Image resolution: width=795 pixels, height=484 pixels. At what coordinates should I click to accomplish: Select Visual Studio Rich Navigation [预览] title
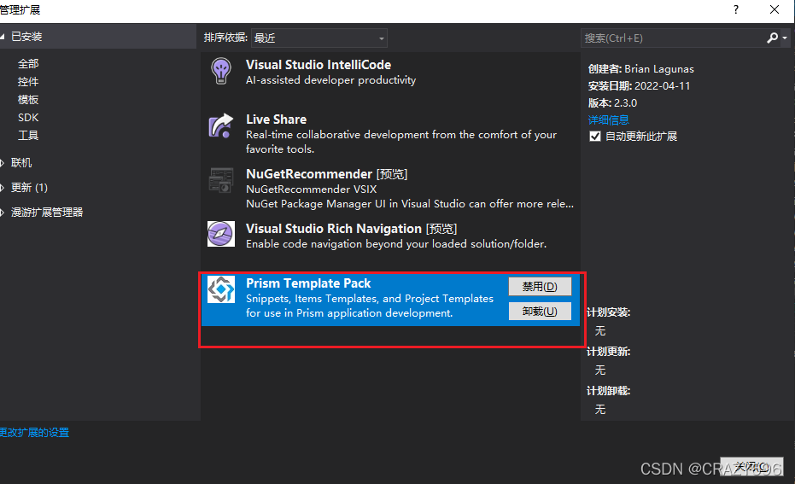click(x=351, y=229)
